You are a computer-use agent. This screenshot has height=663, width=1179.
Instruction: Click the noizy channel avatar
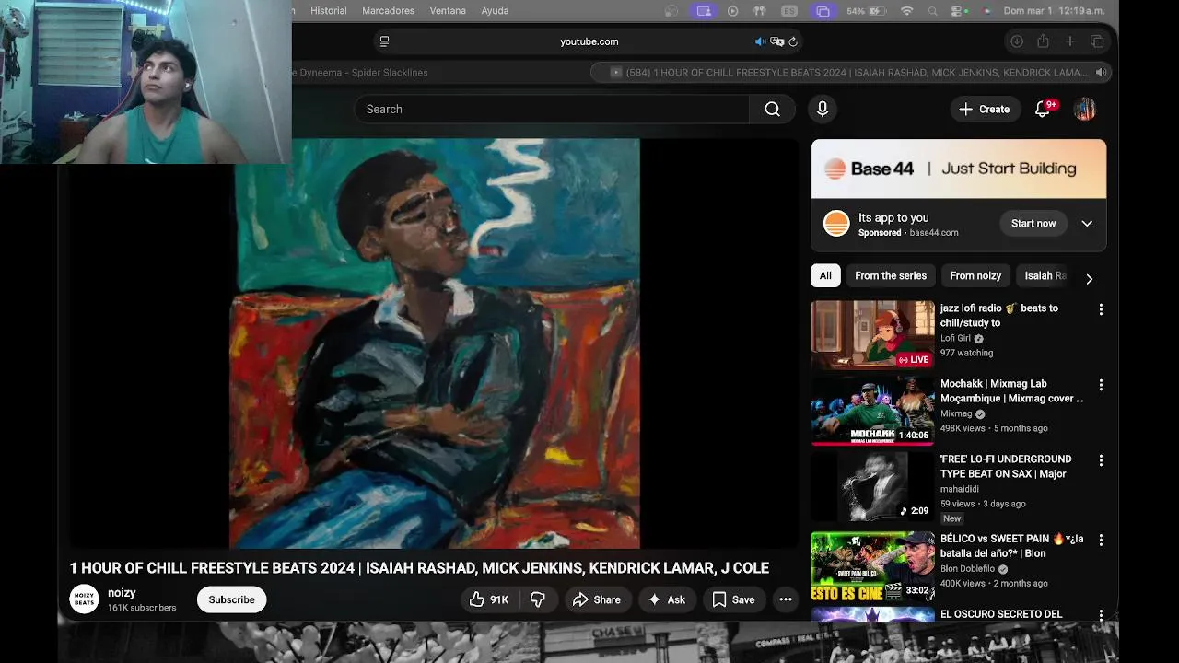(x=84, y=599)
